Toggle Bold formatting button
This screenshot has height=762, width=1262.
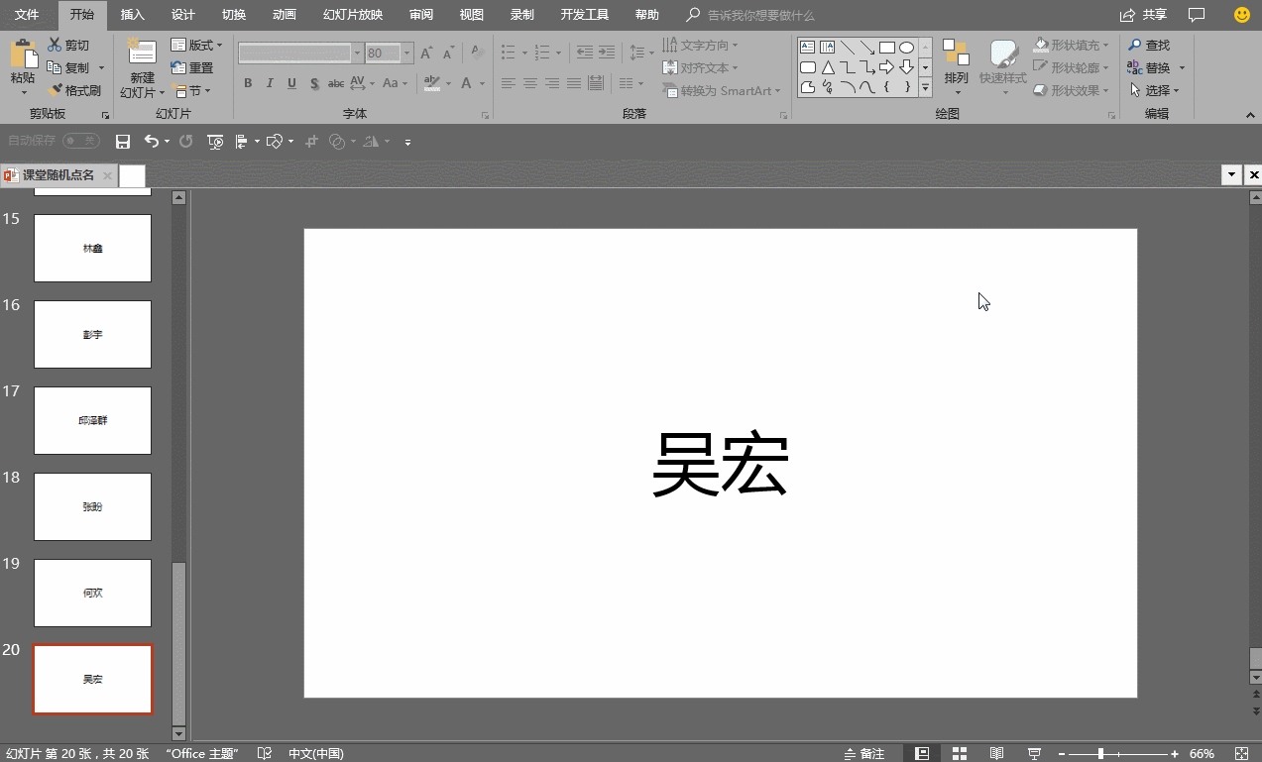pyautogui.click(x=248, y=83)
